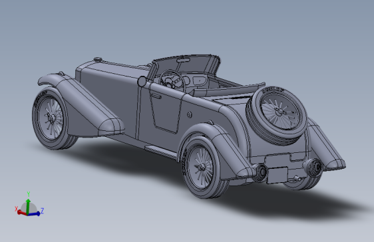Select the right round taillight
Viewport: 374px width, 242px height.
point(314,167)
